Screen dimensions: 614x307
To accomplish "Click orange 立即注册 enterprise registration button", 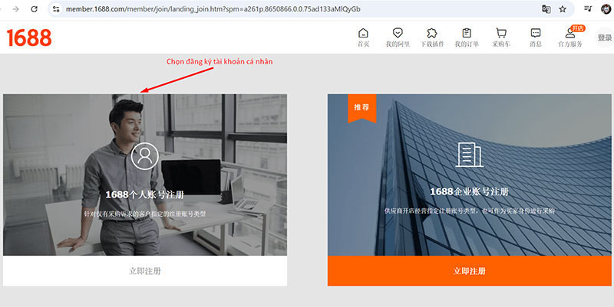I will pyautogui.click(x=470, y=271).
